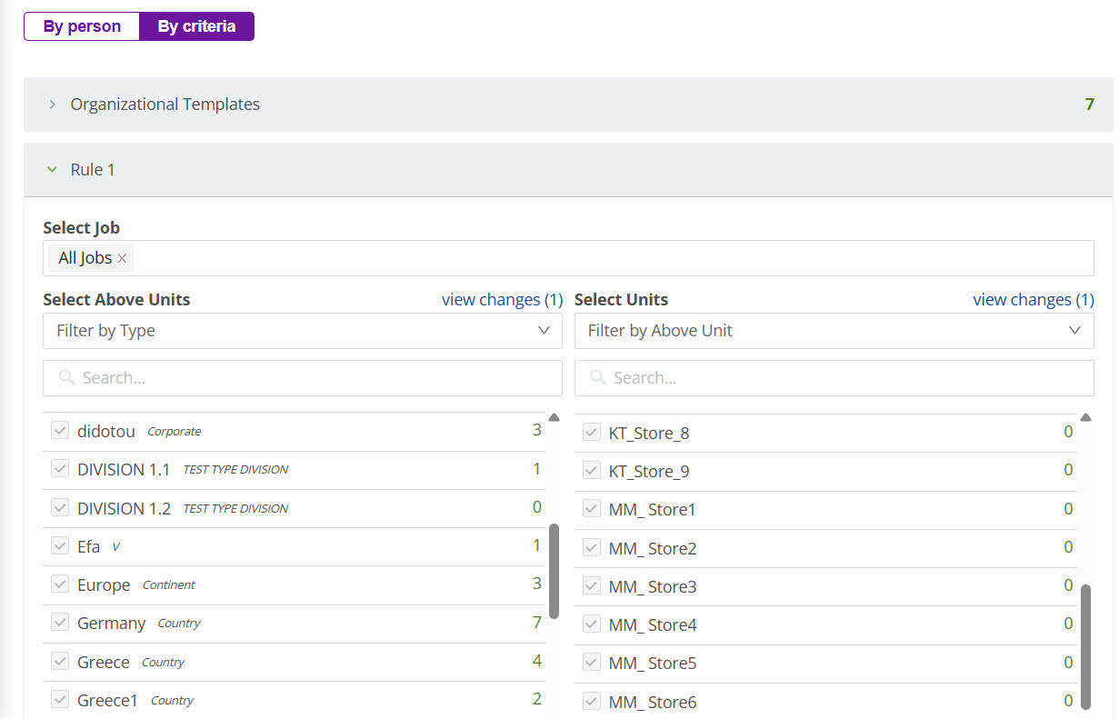Toggle the KT_Store_8 checkbox
The height and width of the screenshot is (719, 1119).
point(591,433)
